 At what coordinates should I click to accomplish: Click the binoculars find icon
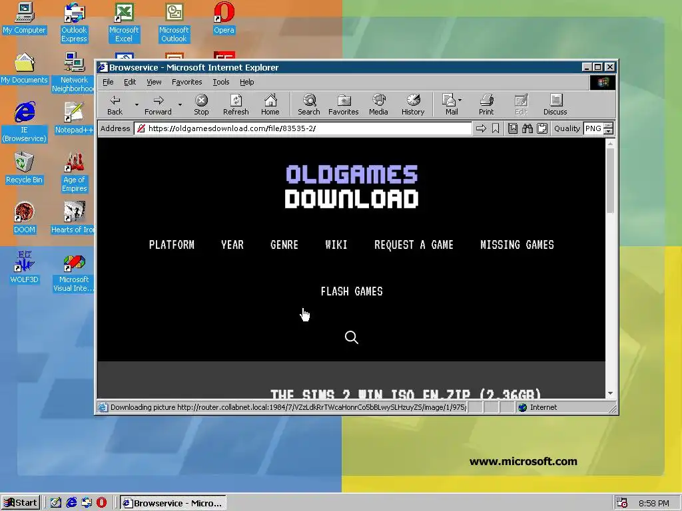(527, 128)
